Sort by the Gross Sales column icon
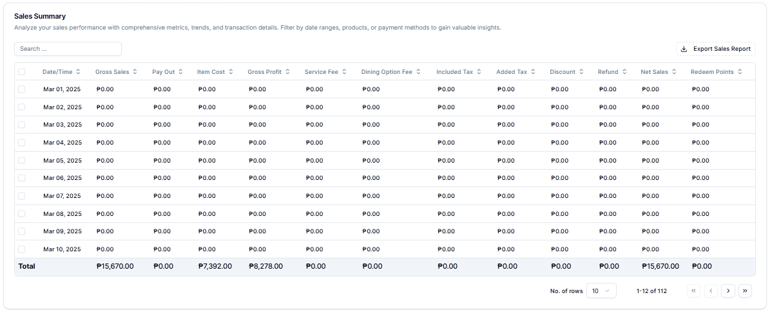The image size is (770, 313). [x=135, y=71]
